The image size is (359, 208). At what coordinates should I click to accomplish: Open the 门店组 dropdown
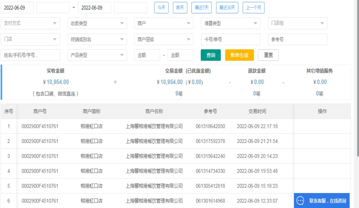[297, 23]
